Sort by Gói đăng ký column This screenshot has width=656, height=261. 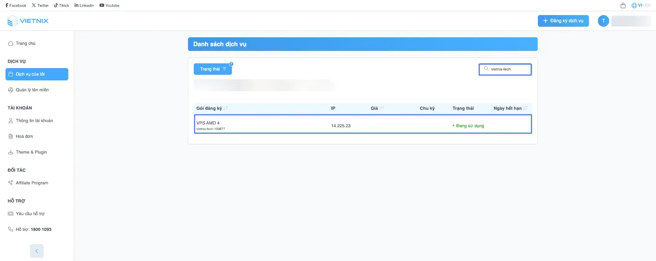225,108
